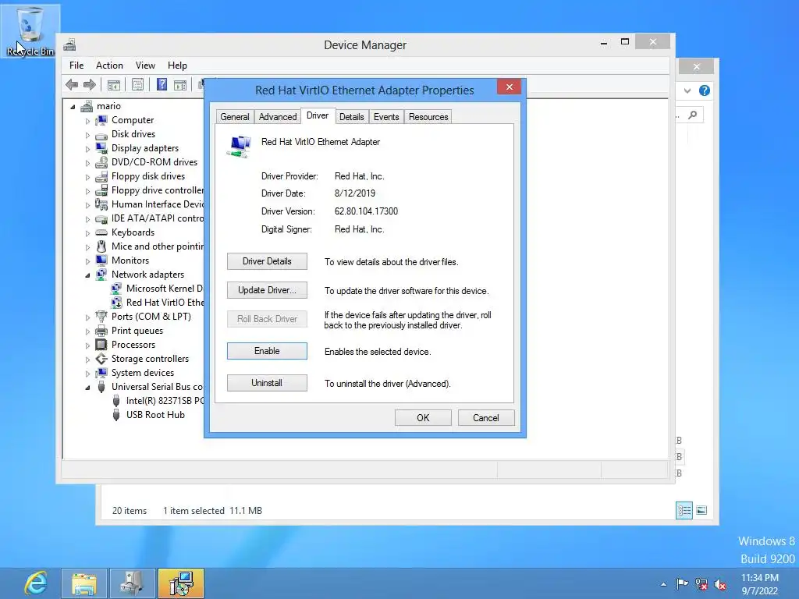
Task: Open the Help menu
Action: [177, 66]
